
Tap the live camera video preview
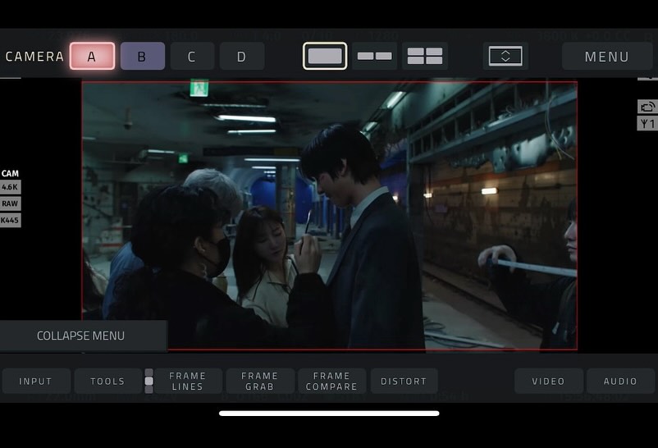pos(329,215)
